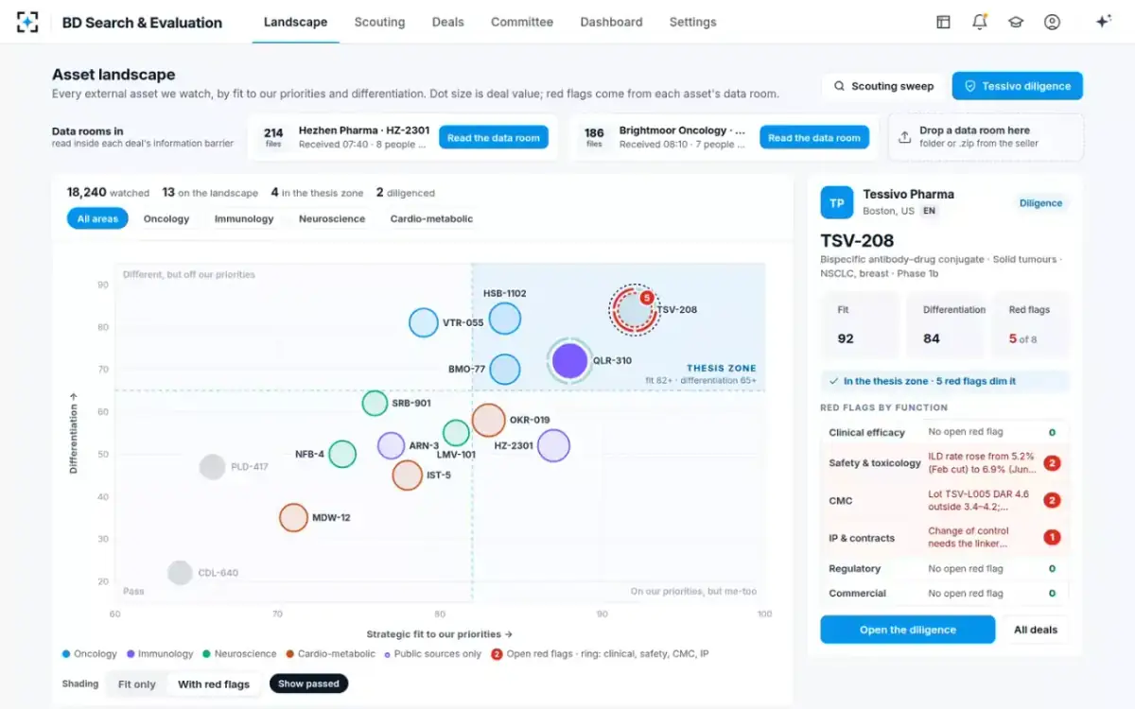This screenshot has height=709, width=1135.
Task: Click the Oncology legend colour dot
Action: (66, 654)
